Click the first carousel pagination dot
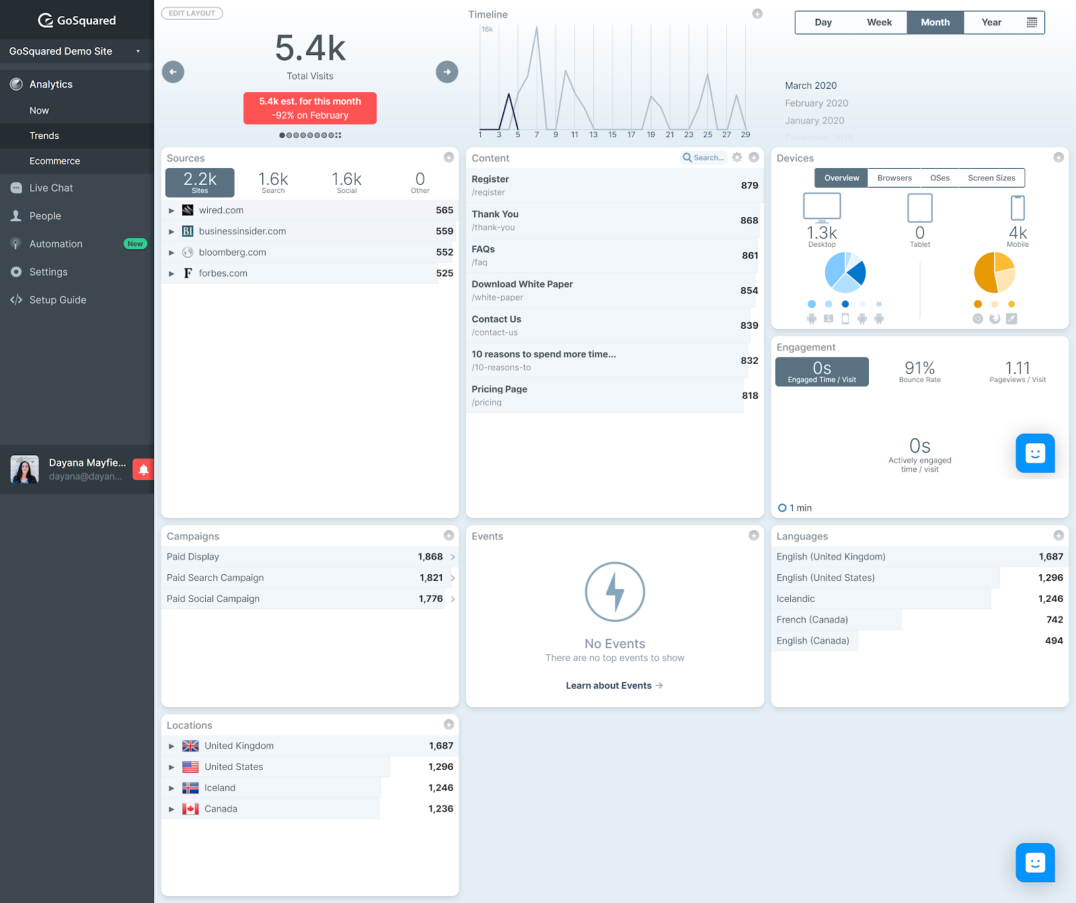The width and height of the screenshot is (1076, 903). pos(282,135)
